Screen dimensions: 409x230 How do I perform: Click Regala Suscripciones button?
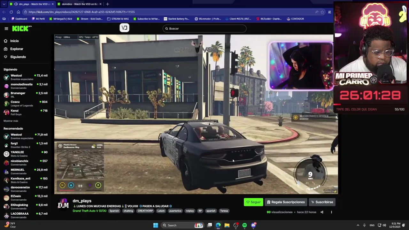pos(286,202)
